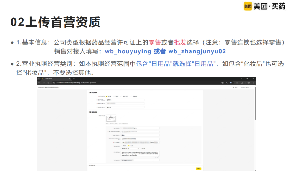Click the bookmark star in the address bar
295x171 pixels.
click(x=231, y=83)
